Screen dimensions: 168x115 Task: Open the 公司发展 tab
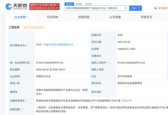click(115, 17)
